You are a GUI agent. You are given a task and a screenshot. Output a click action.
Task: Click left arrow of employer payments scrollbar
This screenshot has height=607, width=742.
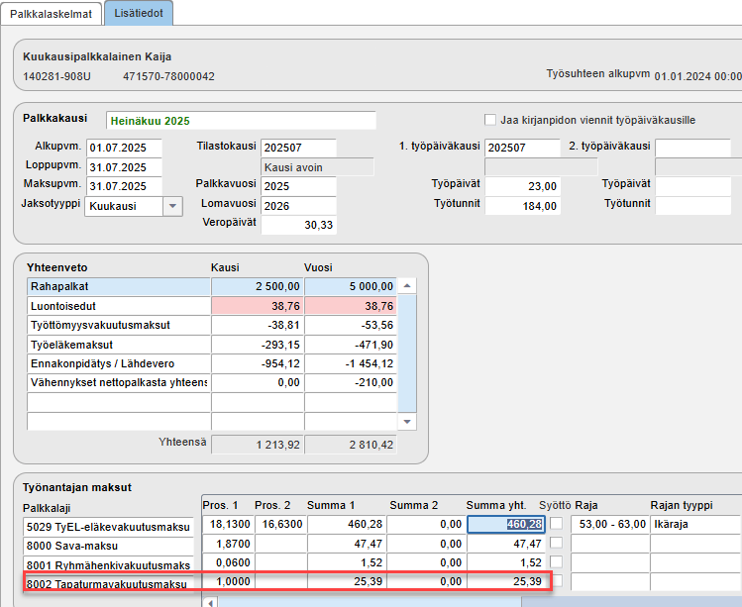tap(208, 601)
